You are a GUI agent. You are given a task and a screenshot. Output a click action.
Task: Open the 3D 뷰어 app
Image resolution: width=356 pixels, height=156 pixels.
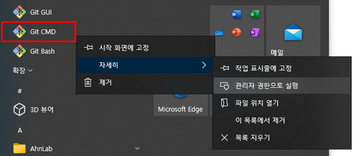pos(33,110)
